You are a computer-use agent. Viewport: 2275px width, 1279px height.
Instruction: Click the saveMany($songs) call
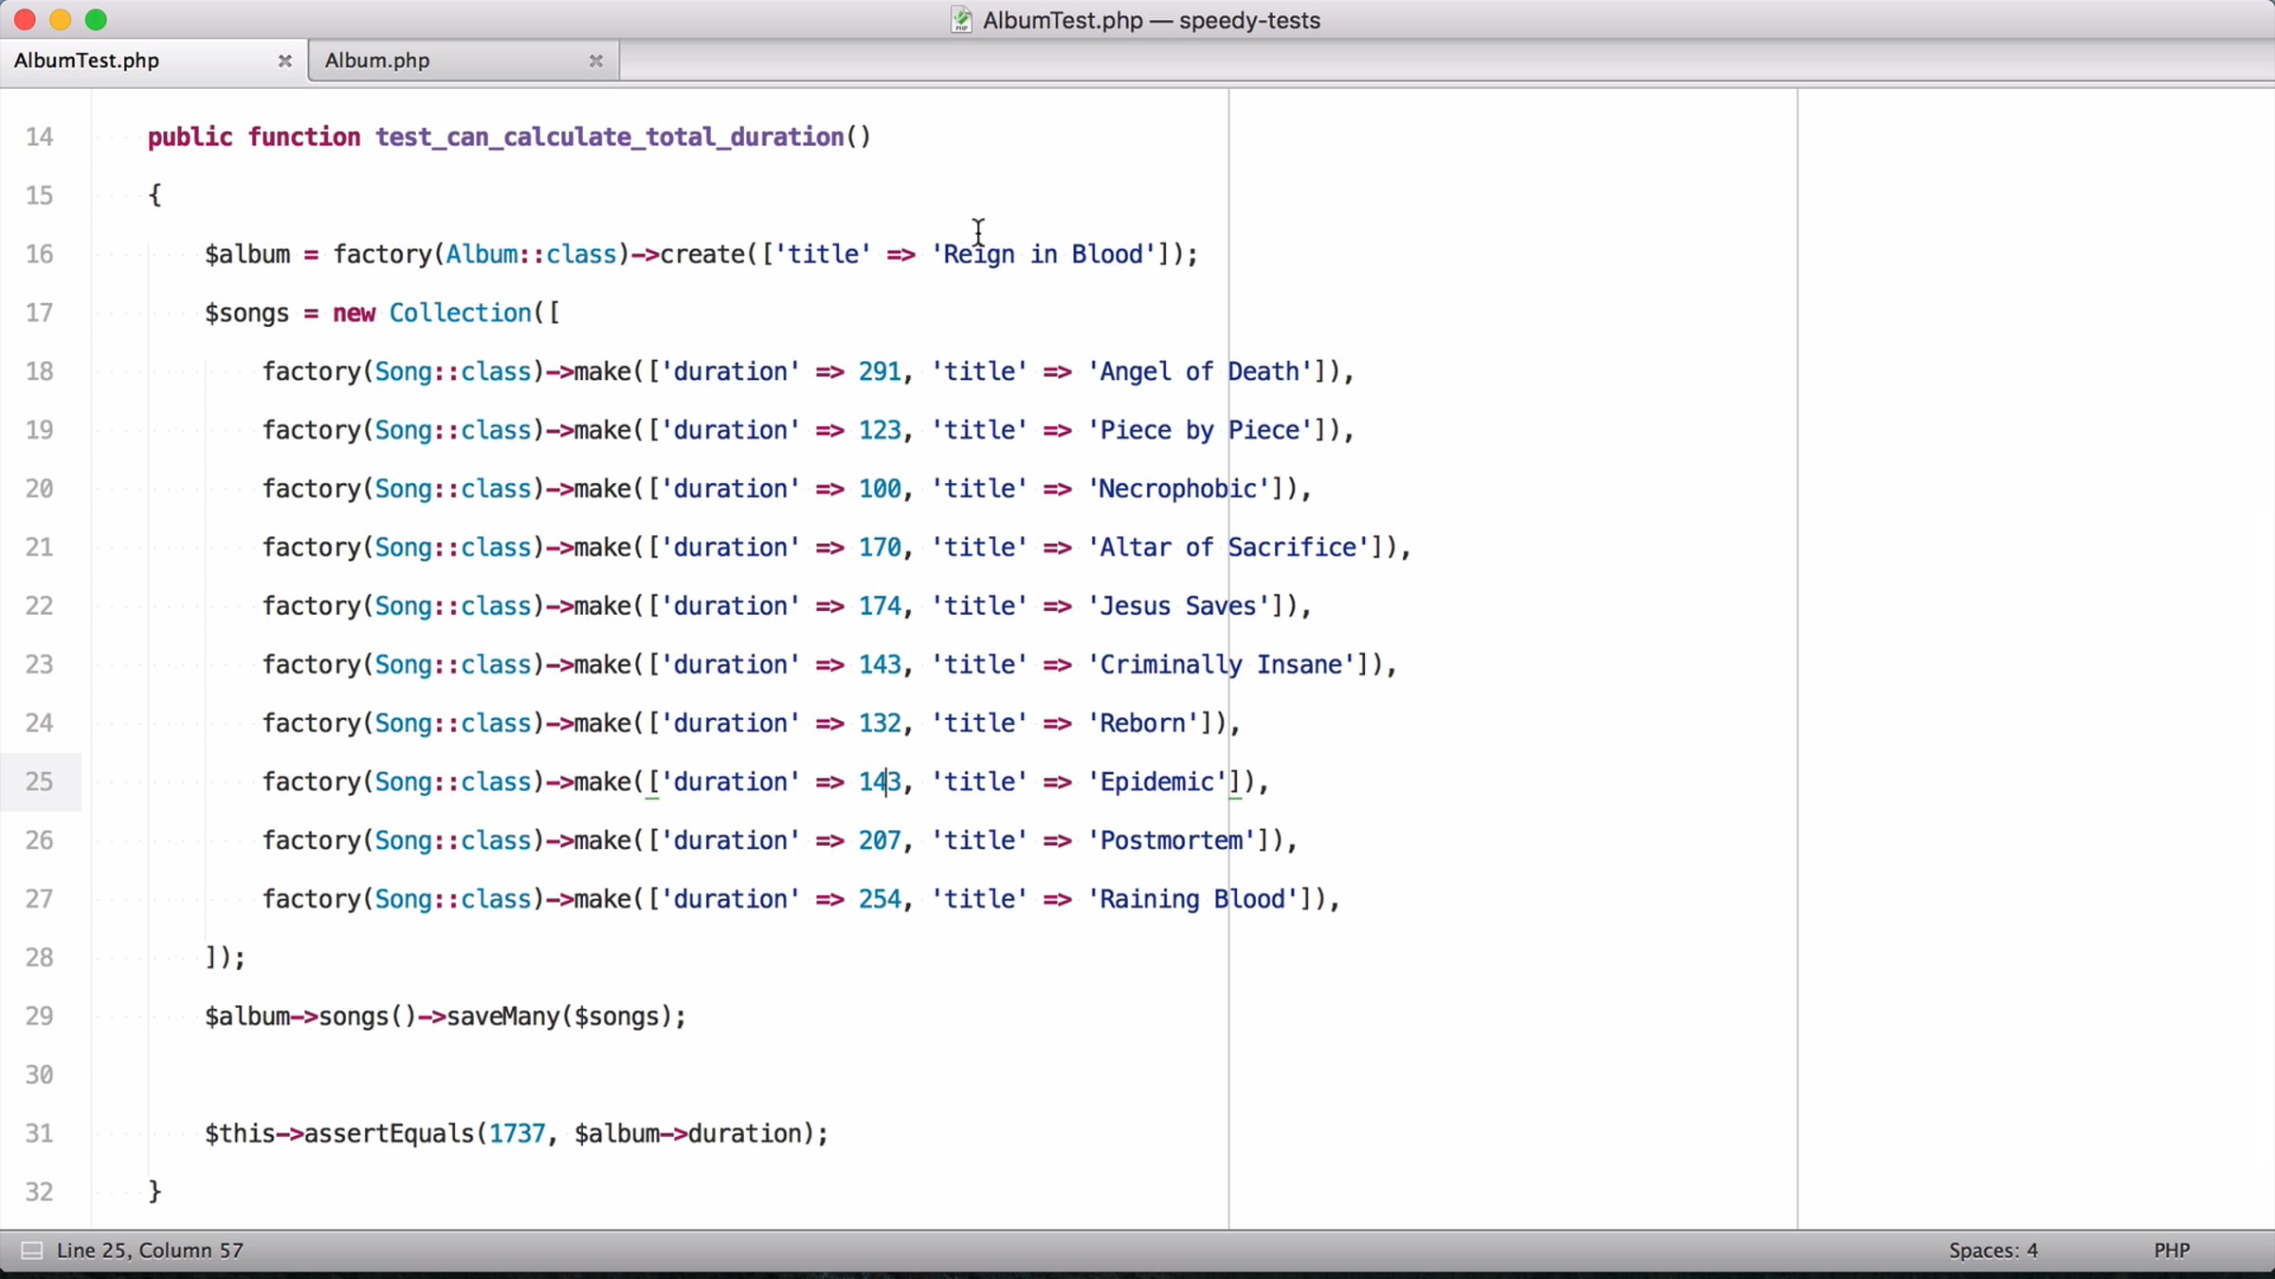click(559, 1017)
